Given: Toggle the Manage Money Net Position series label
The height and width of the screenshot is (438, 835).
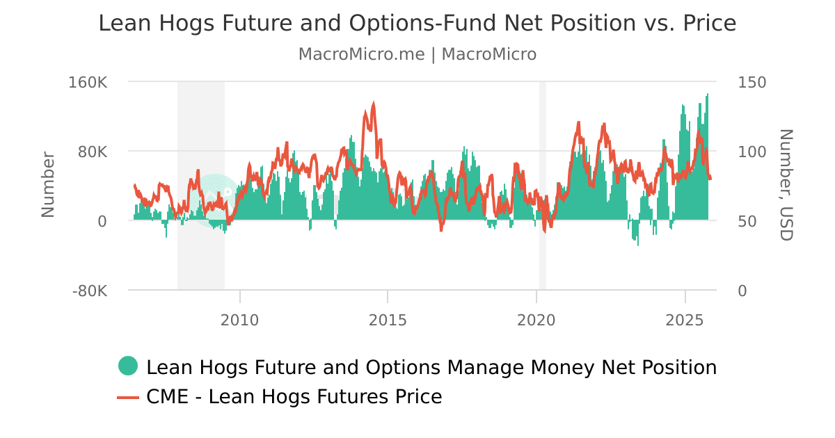Looking at the screenshot, I should [x=431, y=367].
